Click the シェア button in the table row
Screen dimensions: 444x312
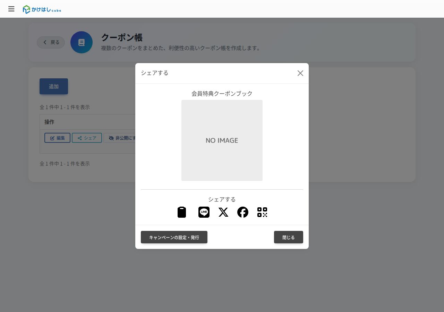coord(87,138)
